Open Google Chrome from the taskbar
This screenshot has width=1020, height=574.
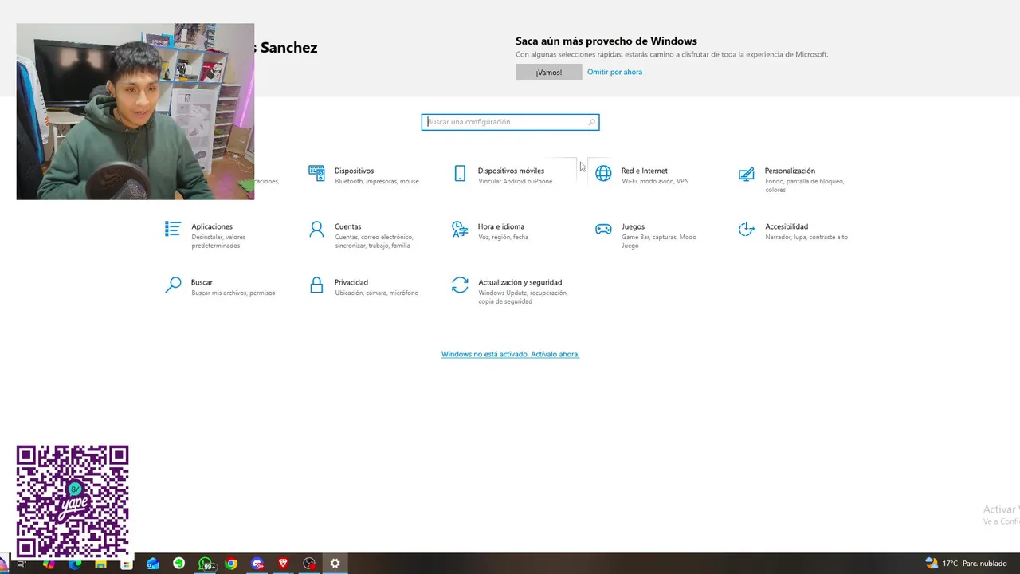pyautogui.click(x=231, y=564)
